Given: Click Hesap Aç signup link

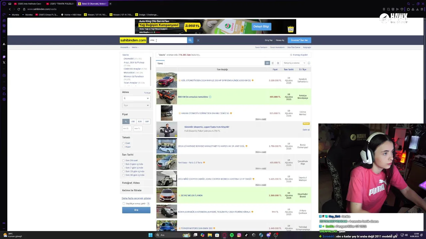Looking at the screenshot, I should pyautogui.click(x=280, y=40).
